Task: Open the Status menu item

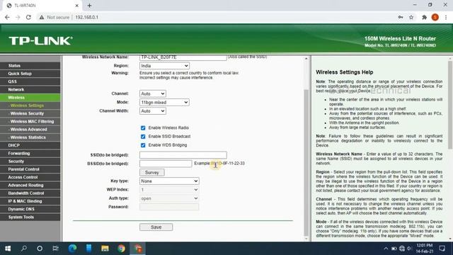Action: (30, 66)
